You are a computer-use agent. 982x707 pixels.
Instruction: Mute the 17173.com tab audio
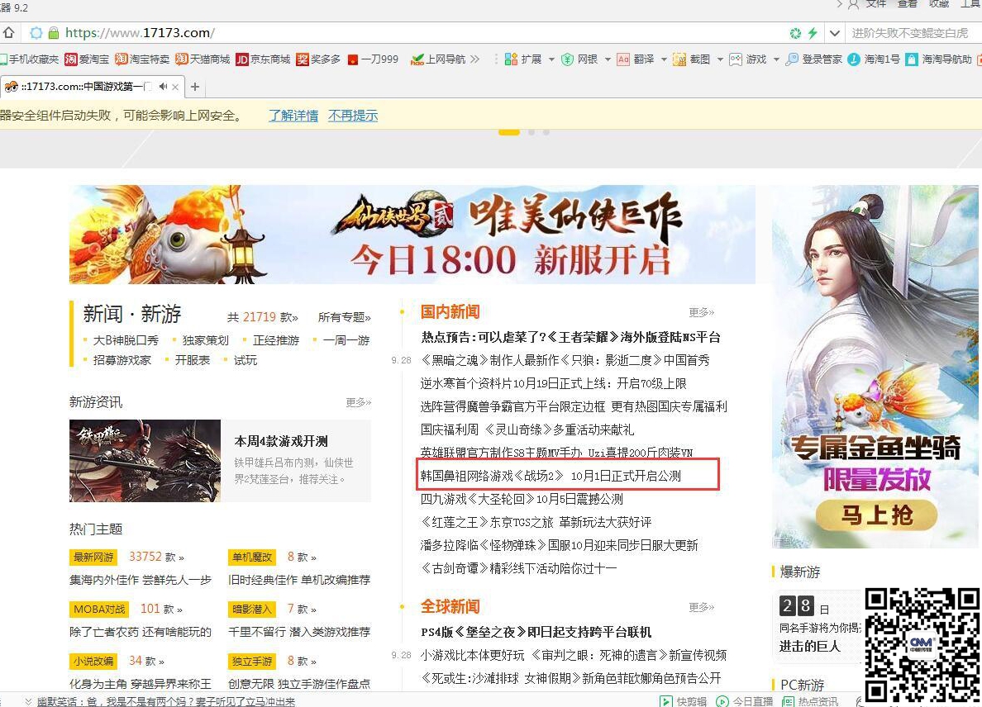(164, 87)
